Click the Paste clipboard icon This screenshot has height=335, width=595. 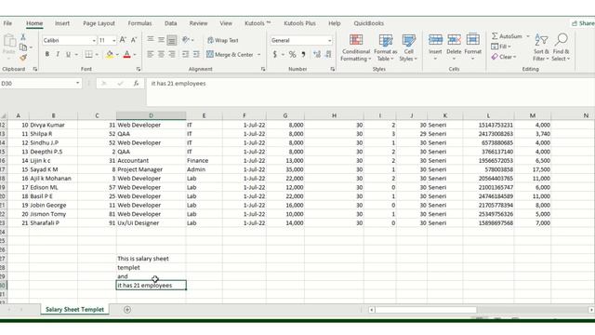click(9, 41)
